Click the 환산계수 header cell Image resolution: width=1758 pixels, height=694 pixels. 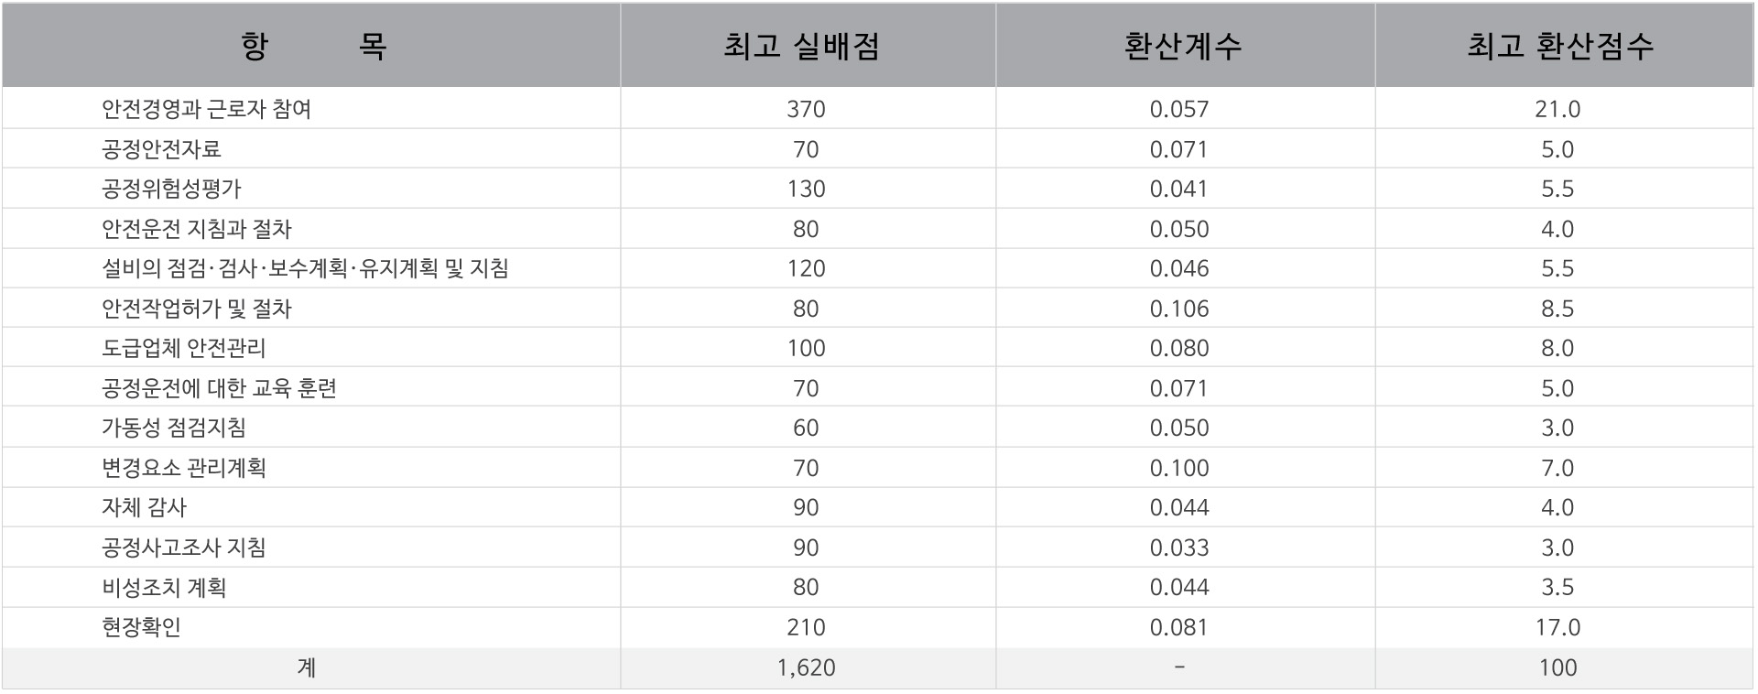(1182, 46)
